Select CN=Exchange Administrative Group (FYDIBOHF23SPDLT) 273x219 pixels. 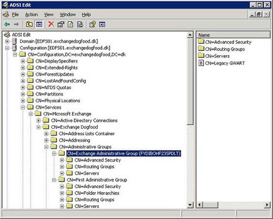point(123,153)
